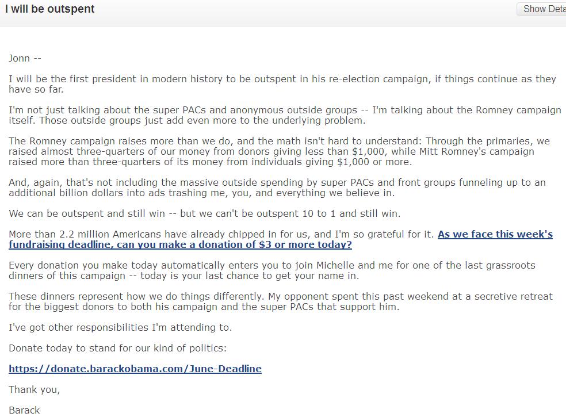Viewport: 566px width, 417px height.
Task: Click the line "We can be outspent and still win"
Action: [x=204, y=213]
